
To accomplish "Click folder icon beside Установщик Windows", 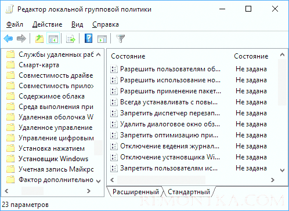I will click(x=10, y=159).
